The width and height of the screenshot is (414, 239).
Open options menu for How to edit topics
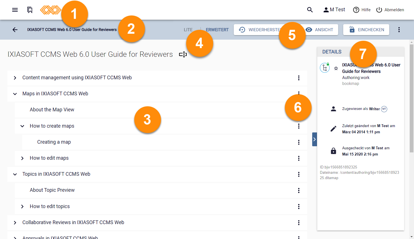click(299, 207)
